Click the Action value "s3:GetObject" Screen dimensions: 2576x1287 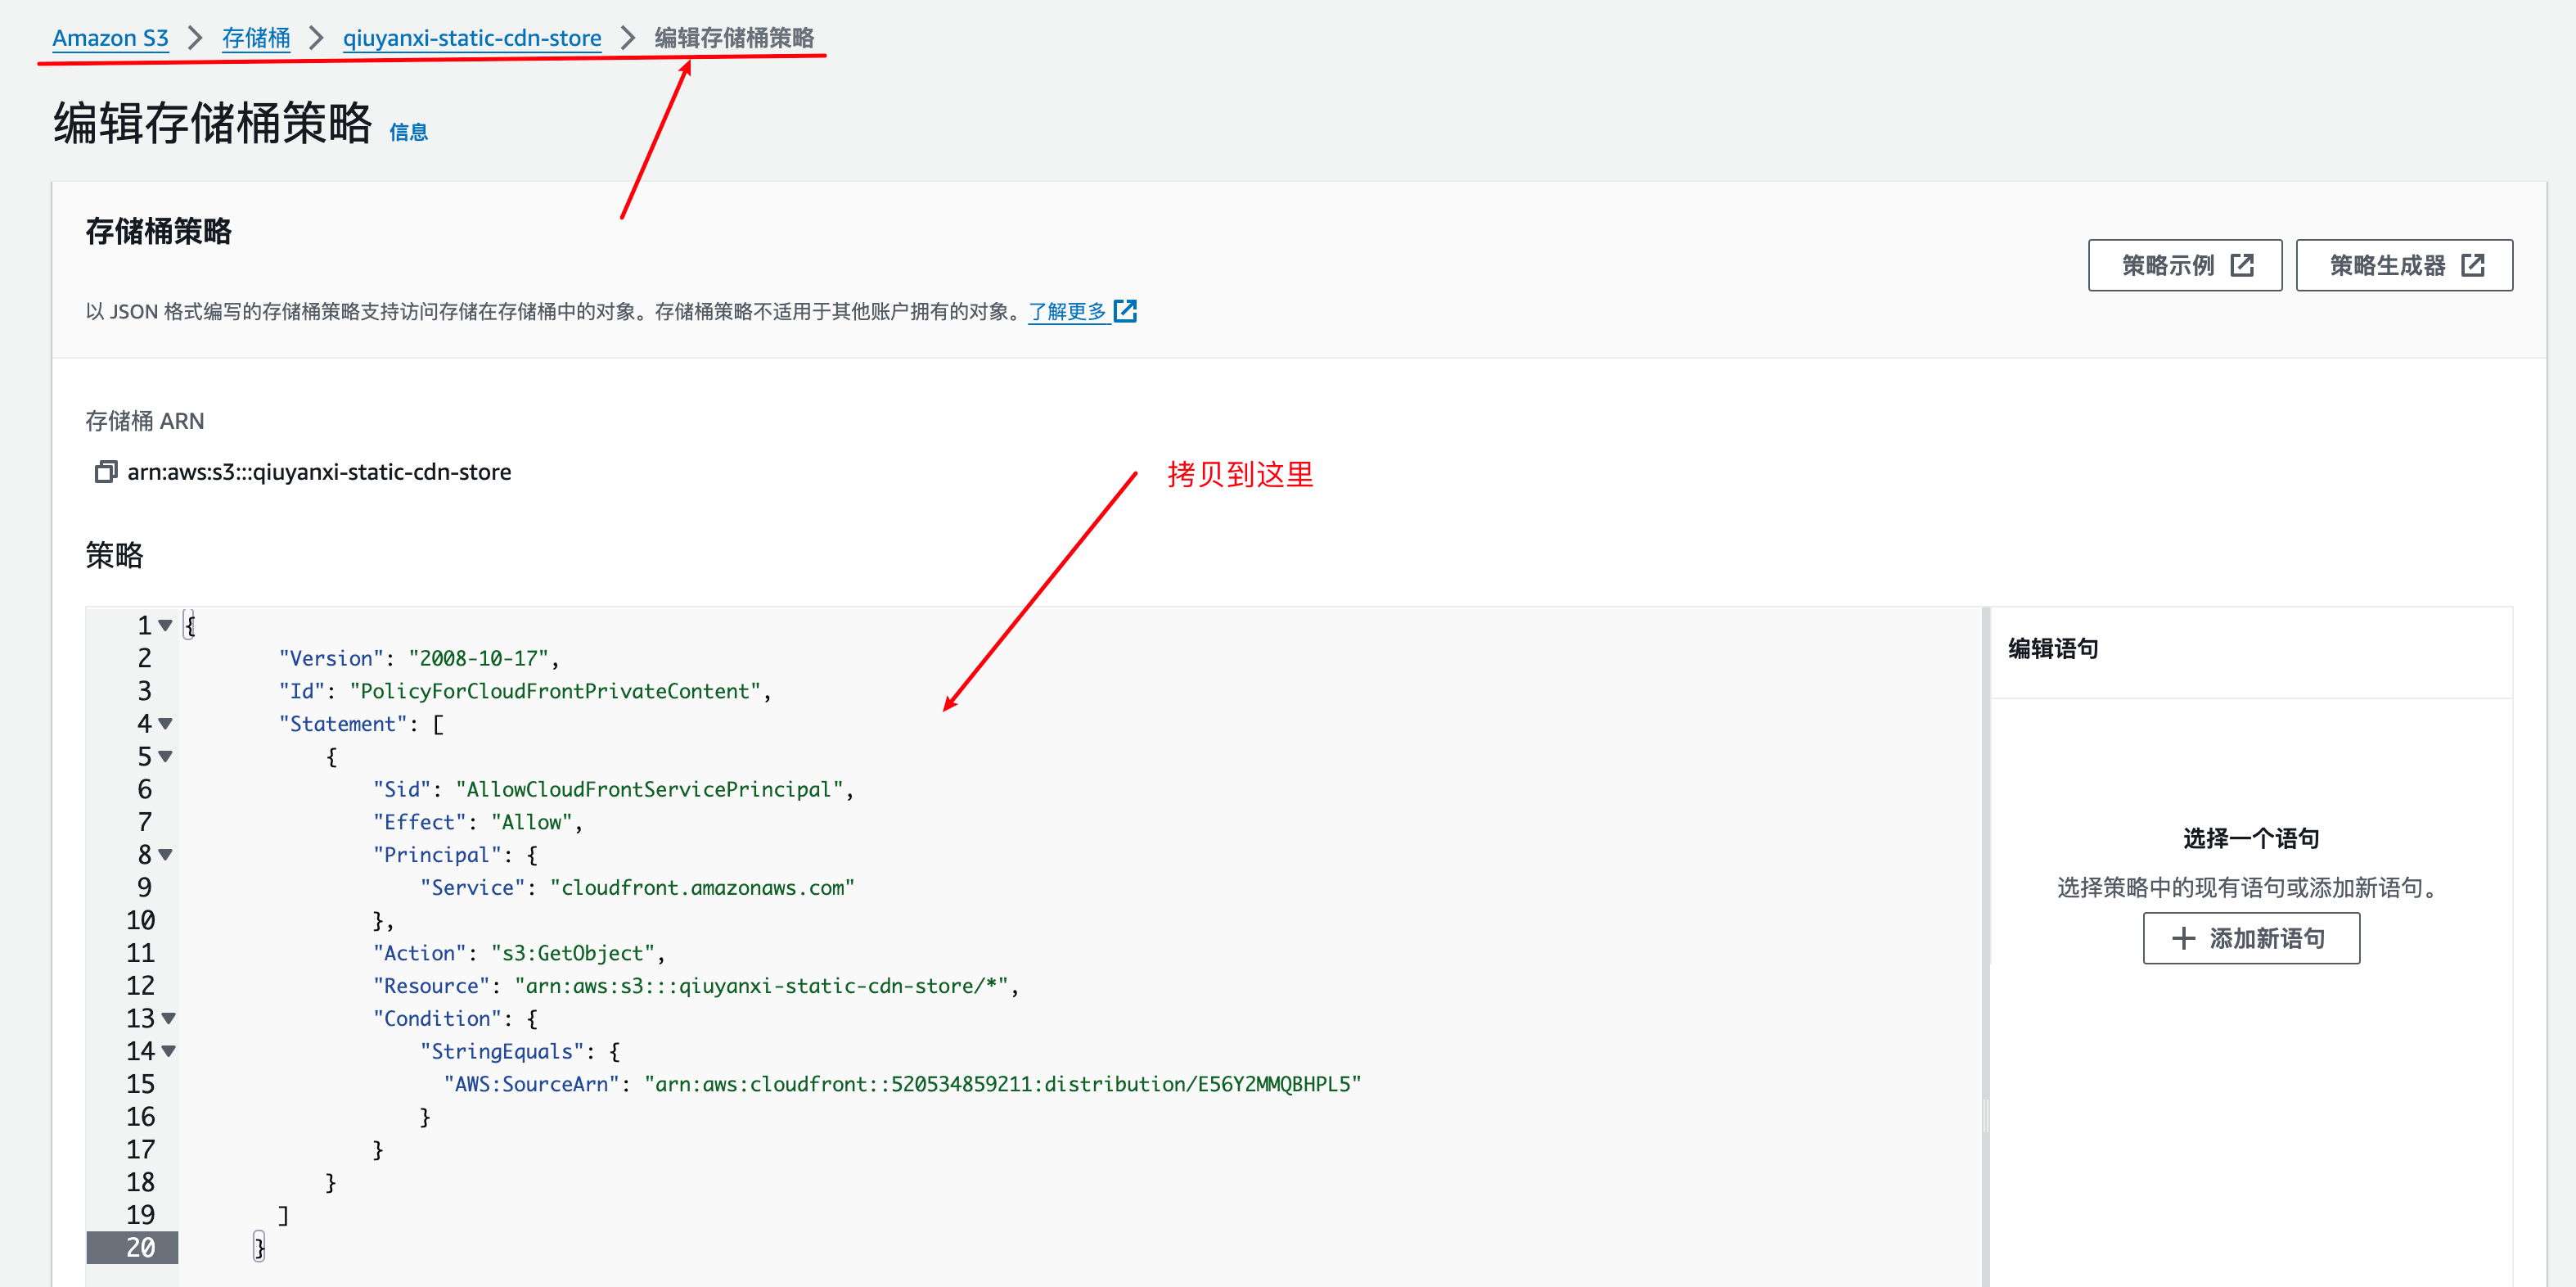(573, 953)
